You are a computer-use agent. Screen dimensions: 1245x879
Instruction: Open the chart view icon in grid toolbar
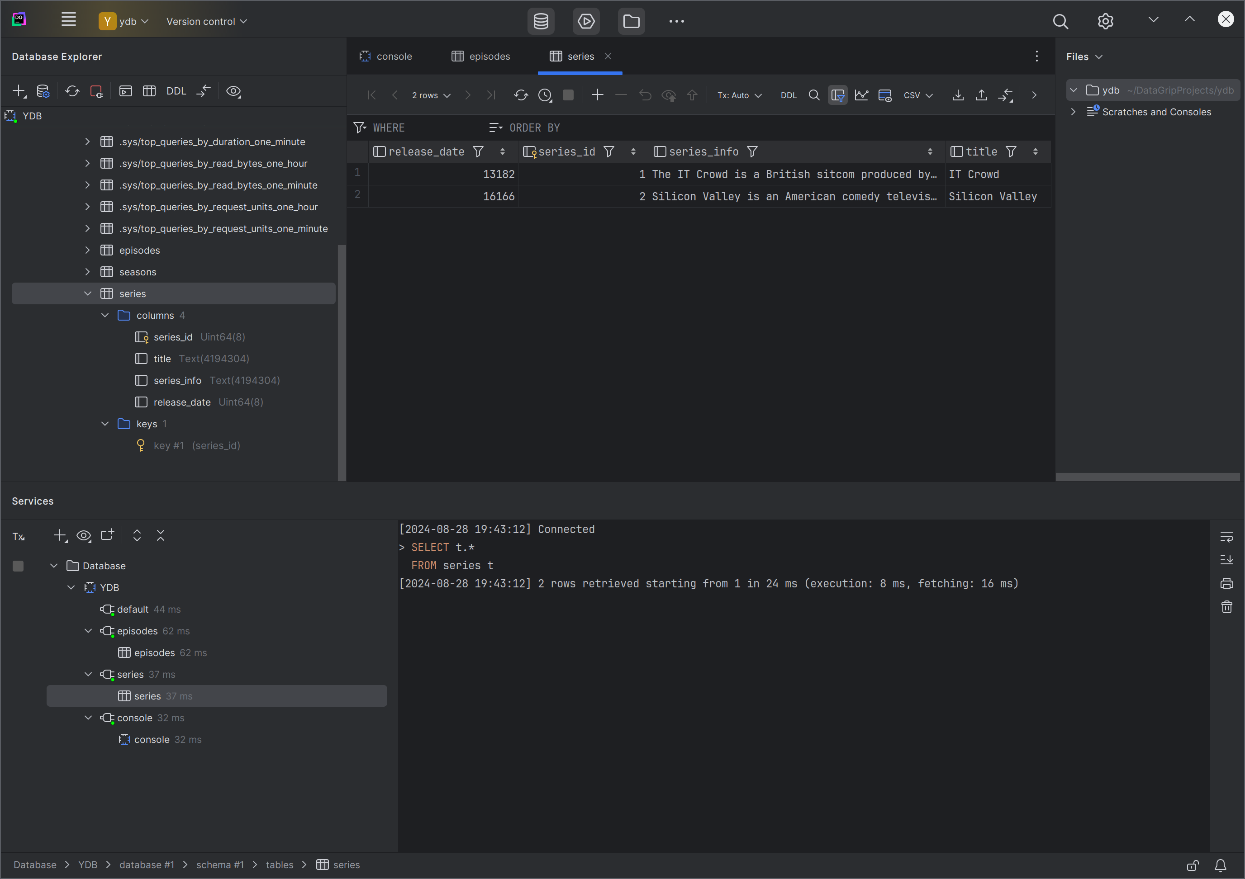(x=861, y=95)
